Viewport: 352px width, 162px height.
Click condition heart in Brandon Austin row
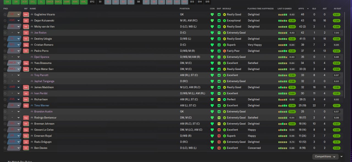tap(212, 111)
